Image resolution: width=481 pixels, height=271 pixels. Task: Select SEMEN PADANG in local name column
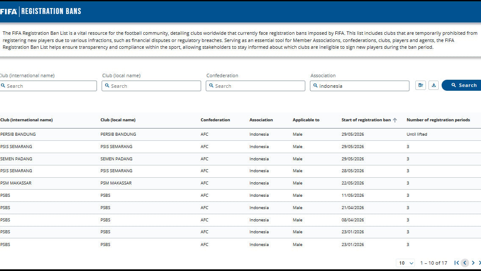coord(116,159)
